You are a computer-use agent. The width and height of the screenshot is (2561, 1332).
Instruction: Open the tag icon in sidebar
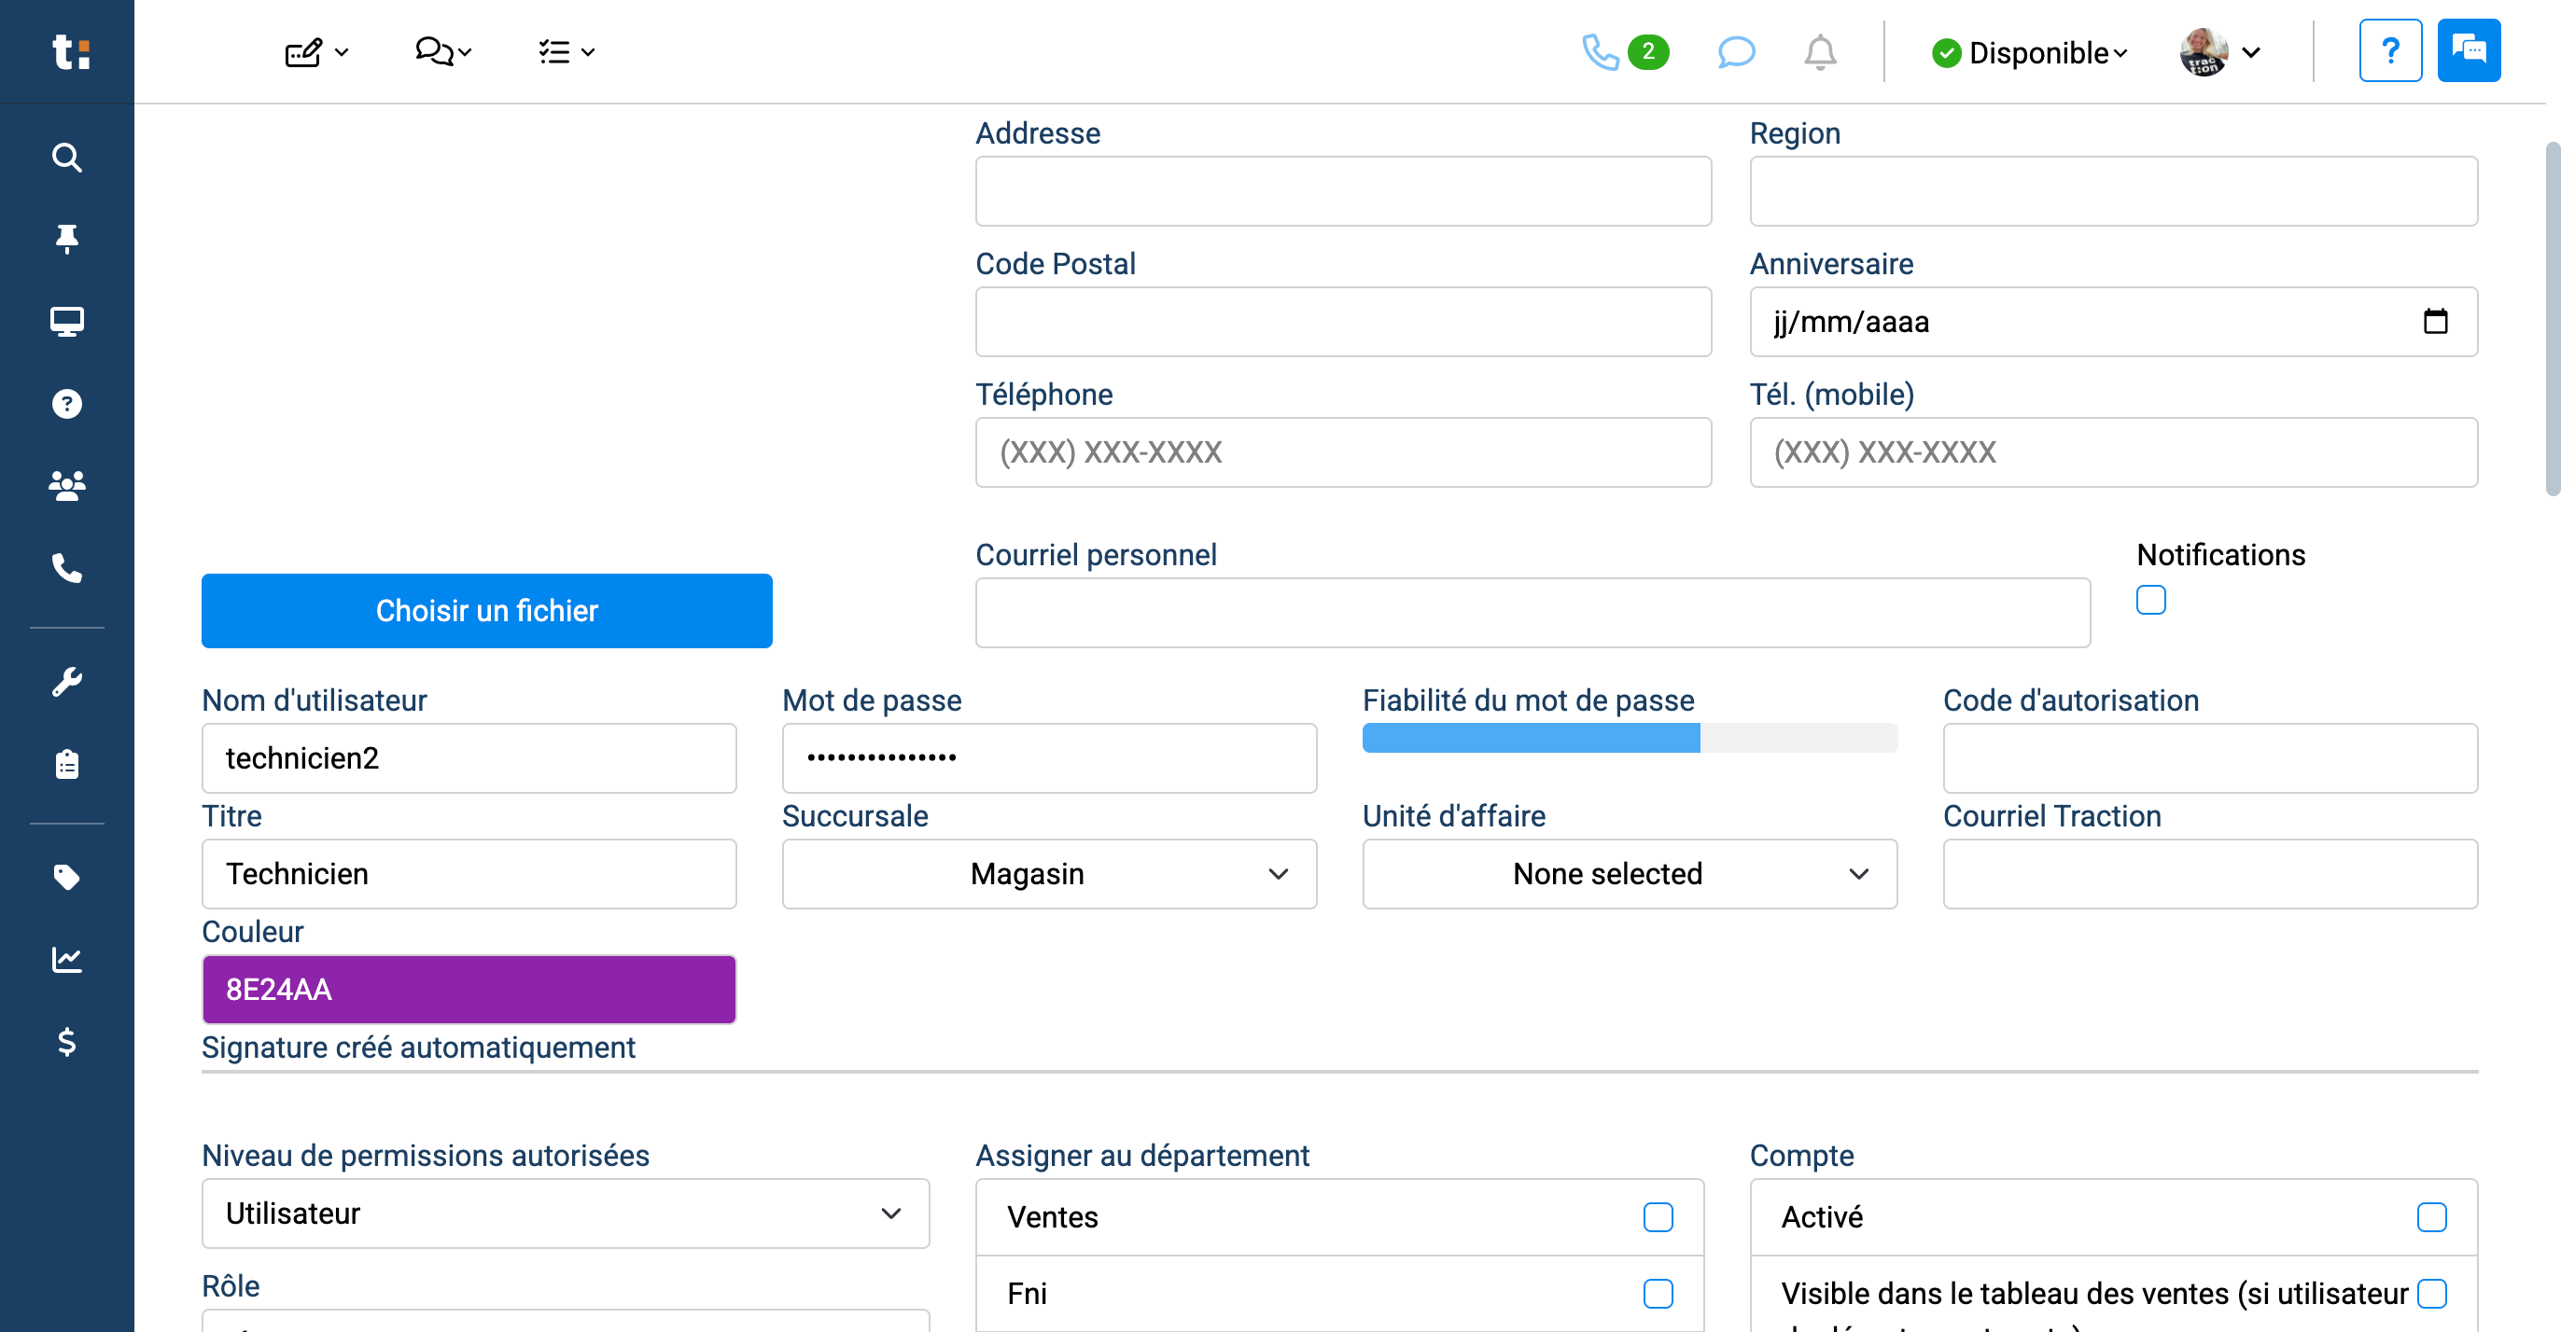click(x=66, y=877)
